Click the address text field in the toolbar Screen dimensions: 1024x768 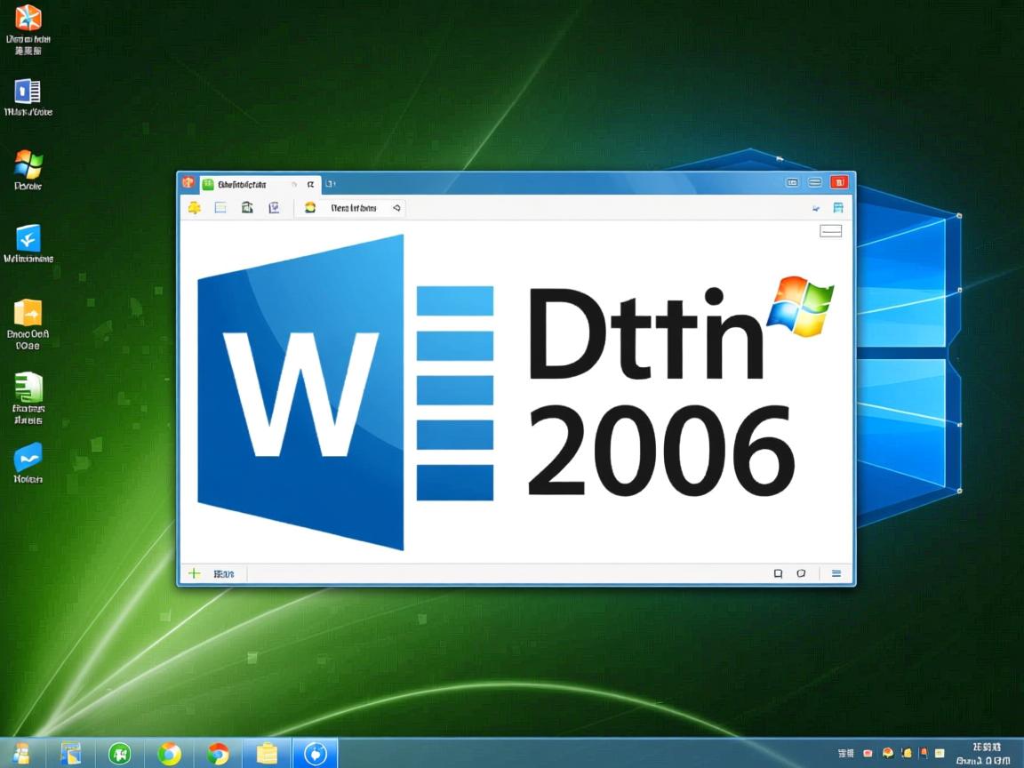click(x=353, y=208)
